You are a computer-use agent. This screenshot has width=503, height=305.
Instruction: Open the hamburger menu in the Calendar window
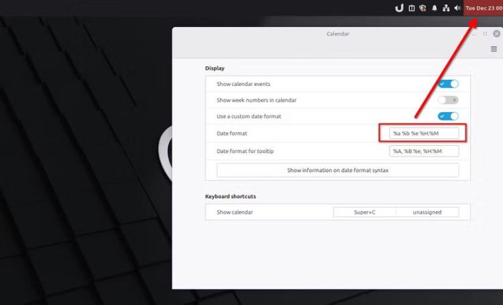[x=494, y=49]
